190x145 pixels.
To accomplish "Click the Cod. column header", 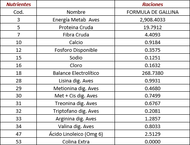I will coord(18,12).
